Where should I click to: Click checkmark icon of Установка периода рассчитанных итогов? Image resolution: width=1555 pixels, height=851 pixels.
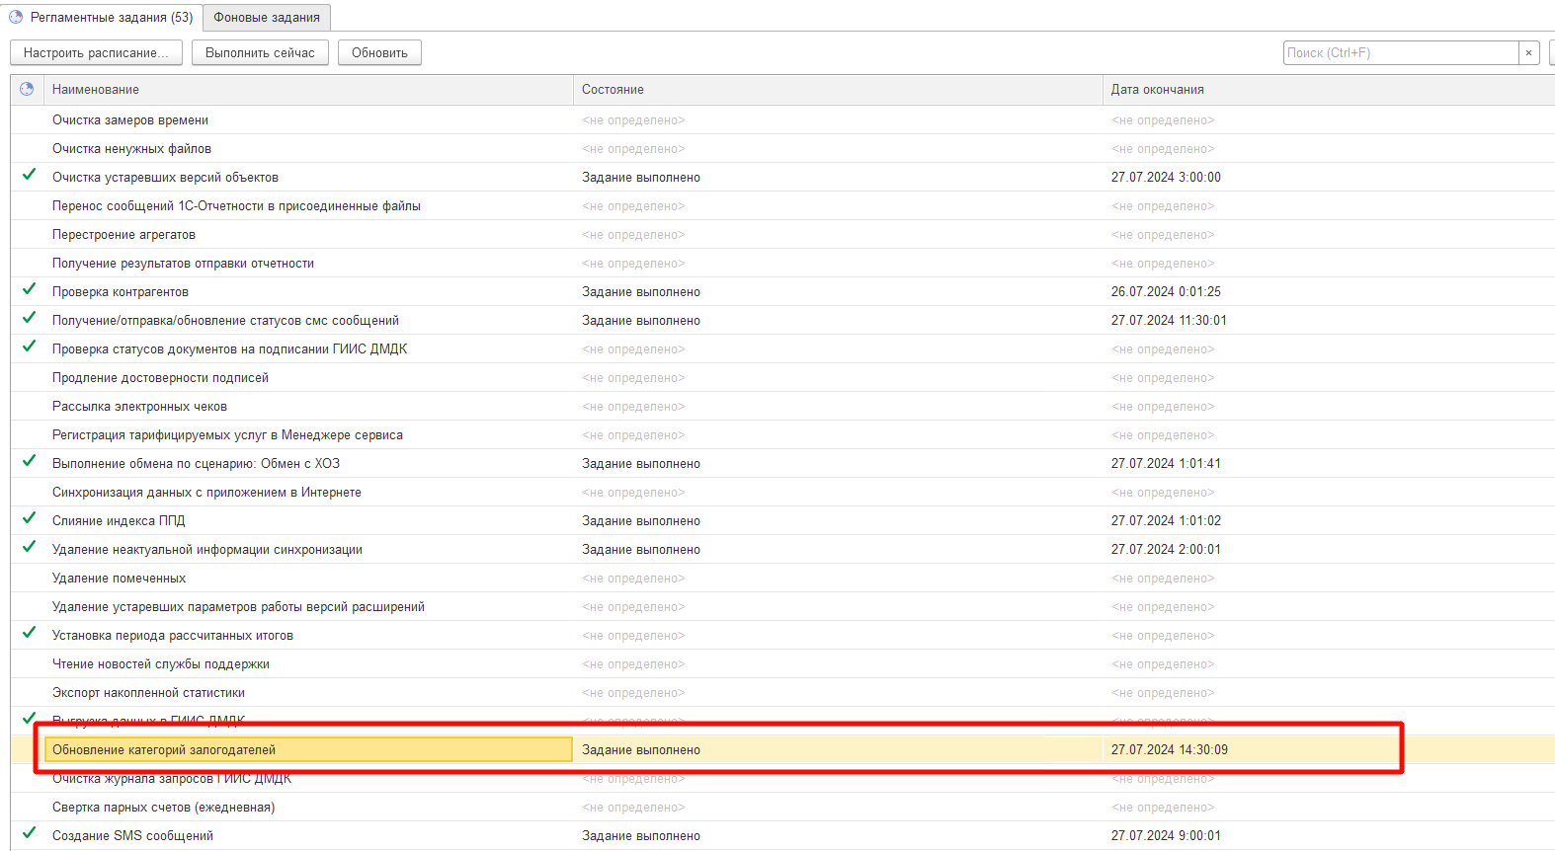point(29,633)
